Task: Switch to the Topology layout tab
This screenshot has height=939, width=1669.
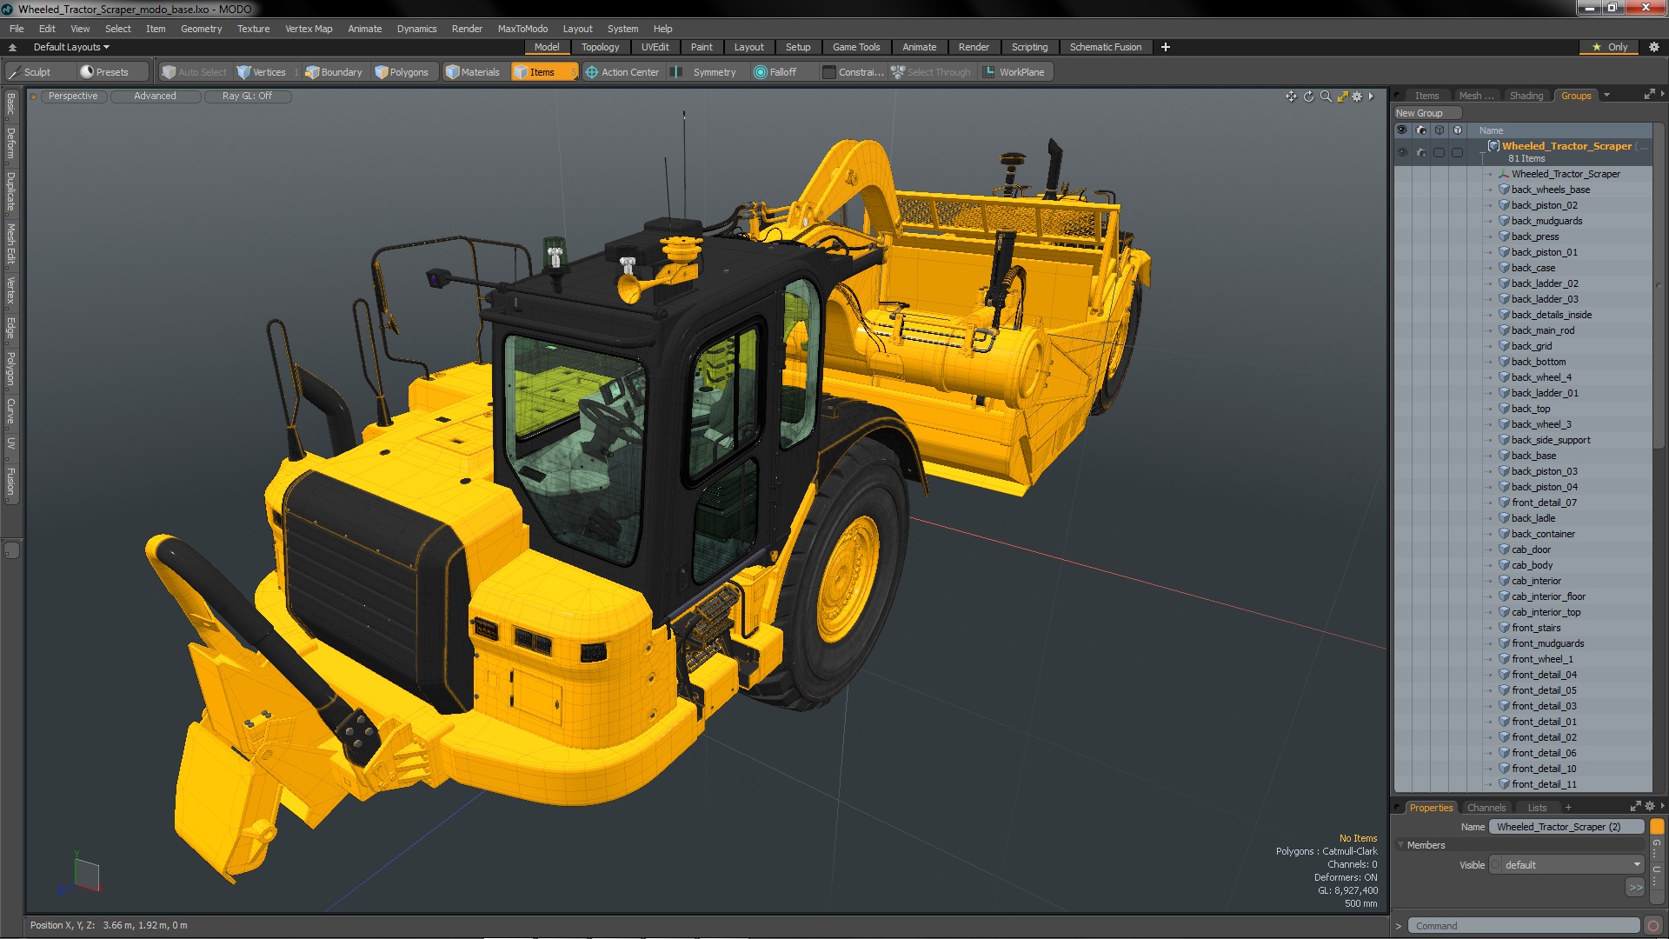Action: tap(600, 47)
